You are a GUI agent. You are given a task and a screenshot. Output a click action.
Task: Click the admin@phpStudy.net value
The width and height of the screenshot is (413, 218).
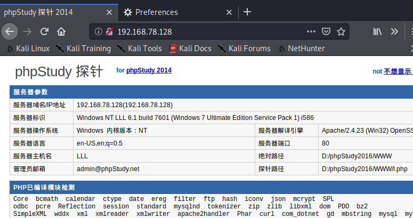(x=108, y=169)
